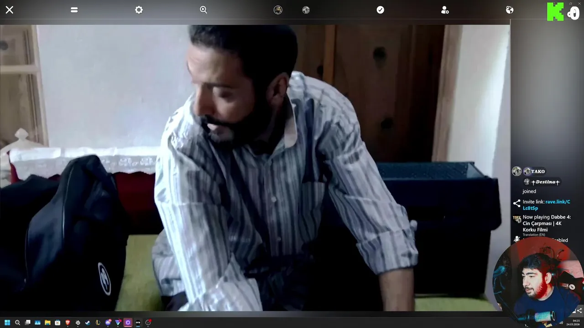Open the Photos app on the taskbar
This screenshot has width=584, height=328.
[37, 323]
